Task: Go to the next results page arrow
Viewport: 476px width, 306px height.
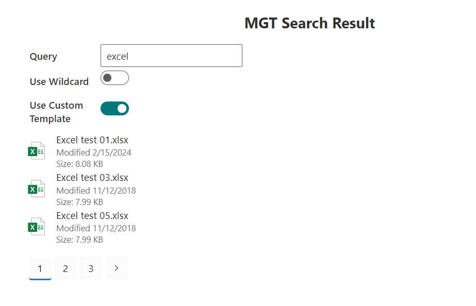Action: point(117,268)
